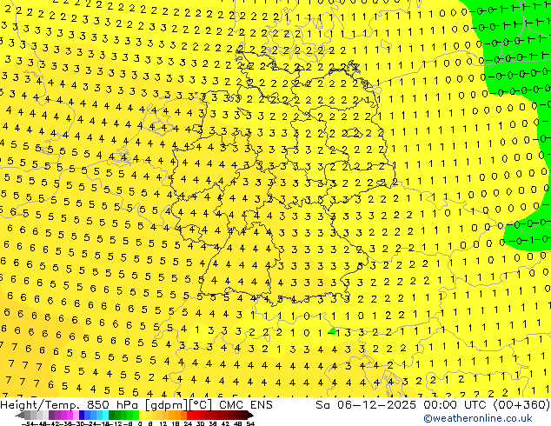The width and height of the screenshot is (551, 426).
Task: Open the weatheronline.co.uk copyright link
Action: [x=478, y=418]
